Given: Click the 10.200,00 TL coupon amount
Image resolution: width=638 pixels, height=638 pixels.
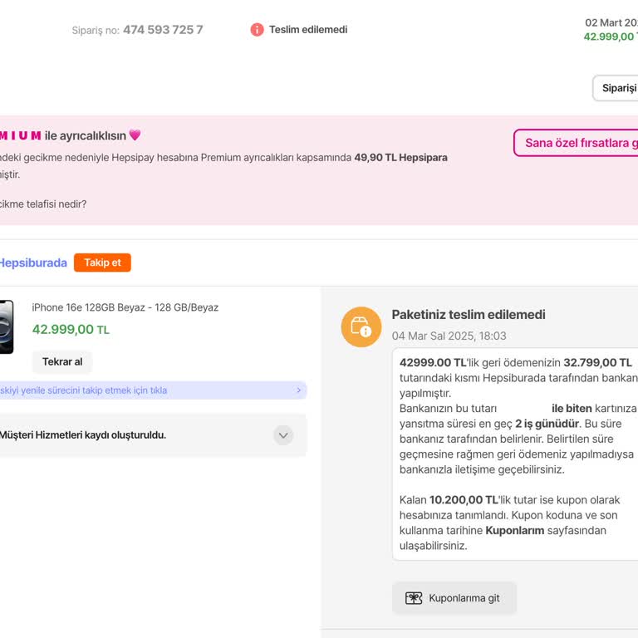Looking at the screenshot, I should coord(464,500).
